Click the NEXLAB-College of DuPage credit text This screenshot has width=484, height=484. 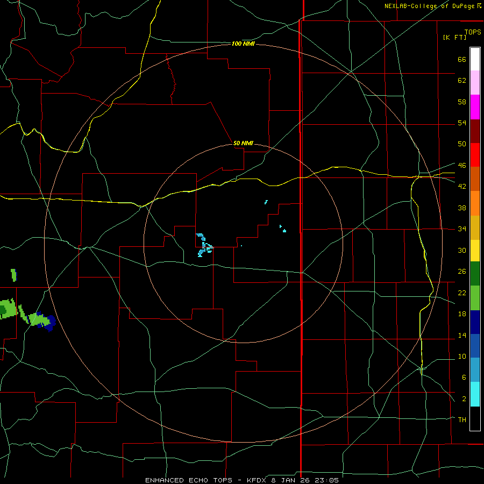[x=432, y=6]
